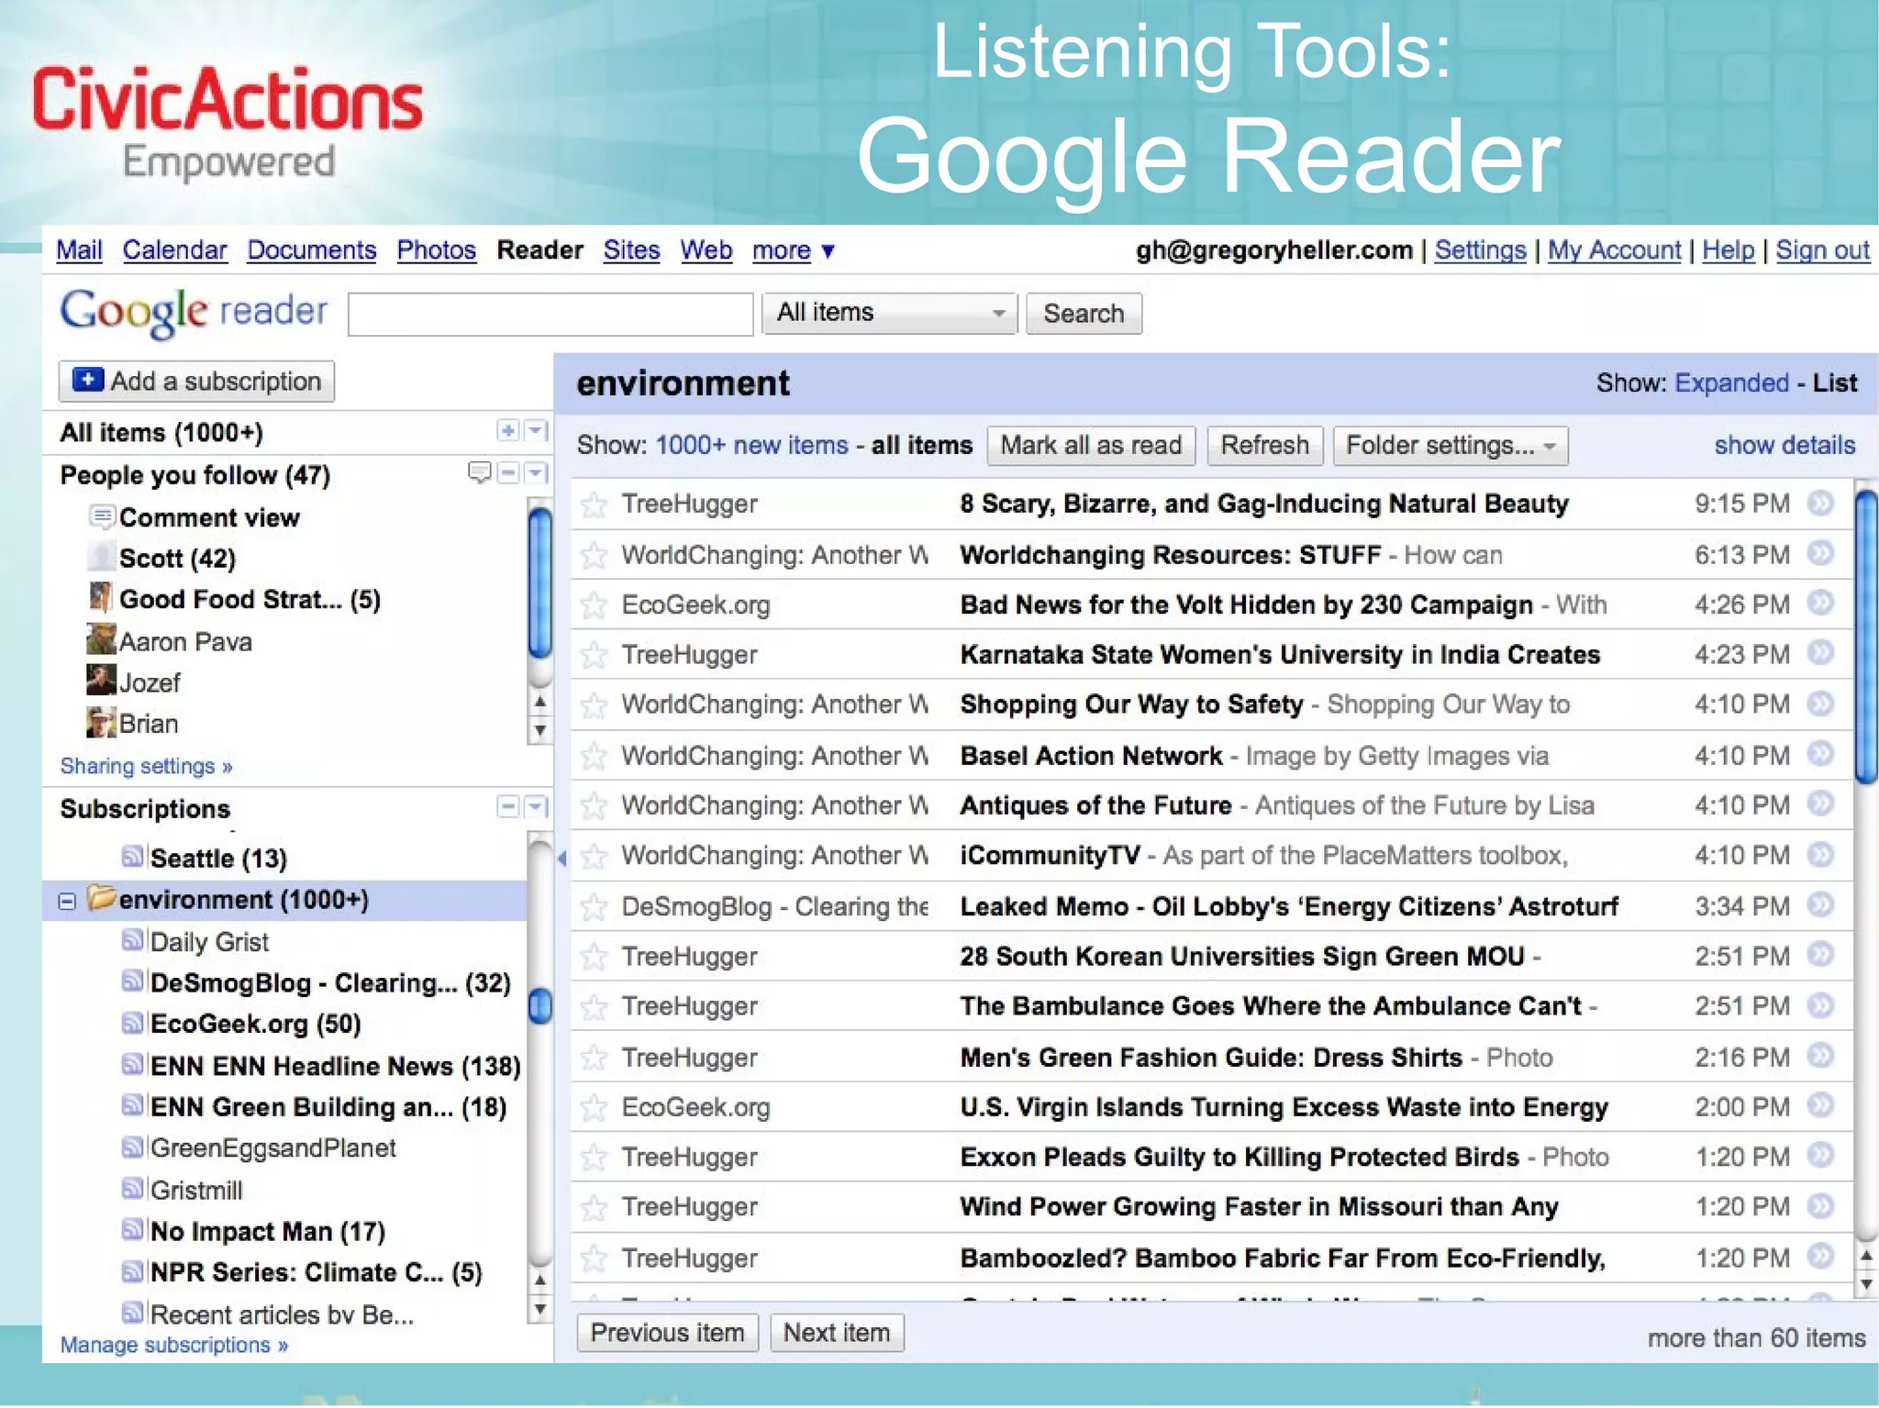Viewport: 1879px width, 1408px height.
Task: Click Mark all as read
Action: click(x=1091, y=446)
